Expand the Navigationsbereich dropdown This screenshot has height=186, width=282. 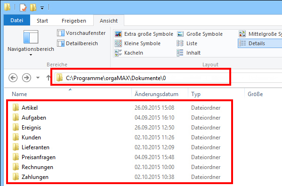pyautogui.click(x=31, y=55)
